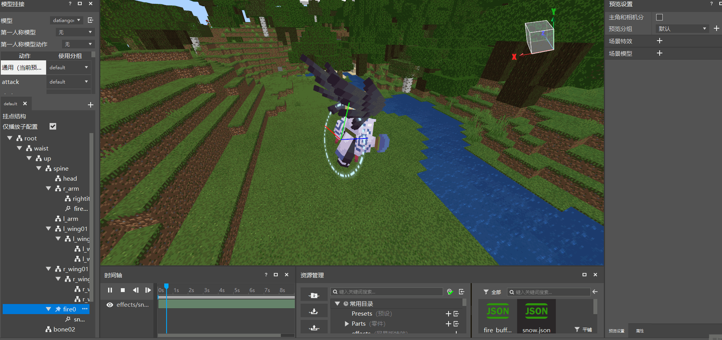Add a new group tab with plus icon
722x340 pixels.
[91, 105]
